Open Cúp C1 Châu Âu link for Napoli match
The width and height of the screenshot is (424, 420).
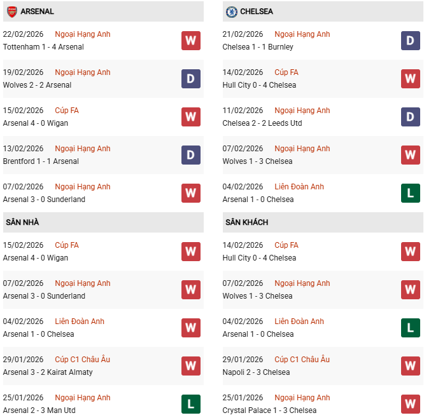(x=302, y=360)
